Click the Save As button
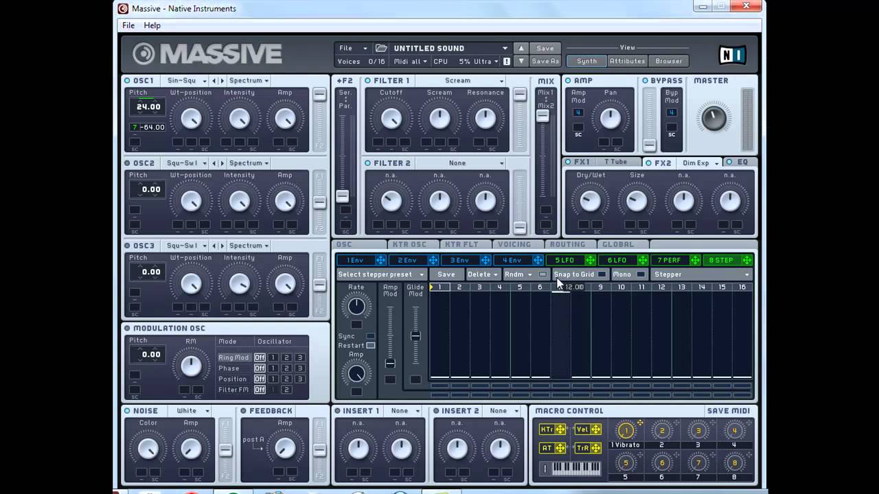879x494 pixels. 545,61
